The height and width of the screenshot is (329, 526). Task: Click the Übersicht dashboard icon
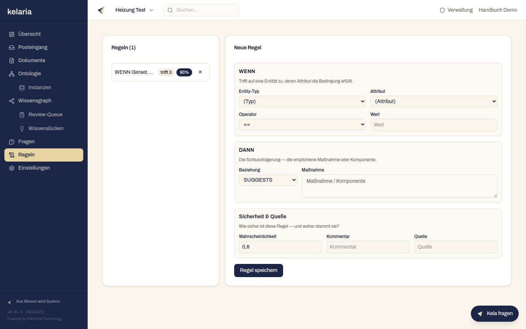pyautogui.click(x=12, y=34)
